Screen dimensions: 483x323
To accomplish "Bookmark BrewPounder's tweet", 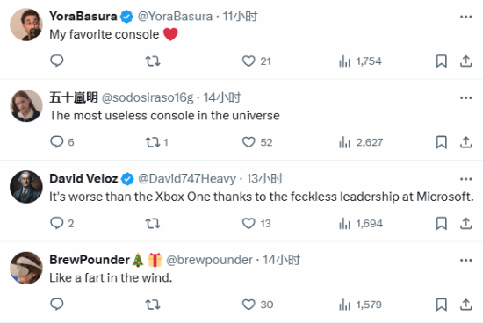I will click(442, 305).
